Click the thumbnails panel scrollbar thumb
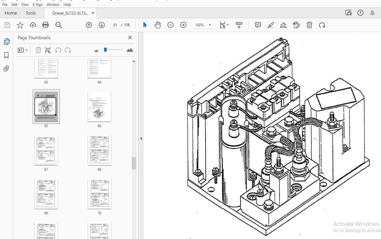Viewport: 381px width, 239px height. [x=134, y=163]
